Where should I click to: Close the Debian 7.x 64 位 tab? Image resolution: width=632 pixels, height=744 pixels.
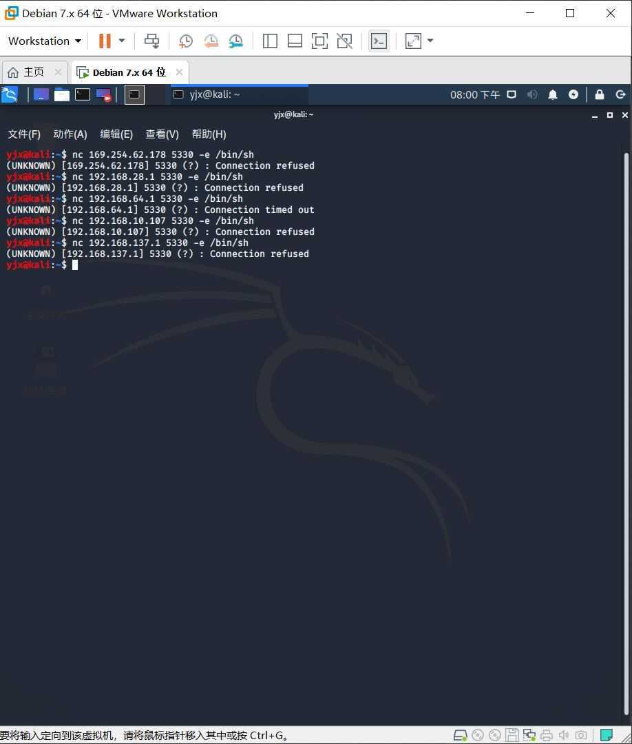(179, 72)
